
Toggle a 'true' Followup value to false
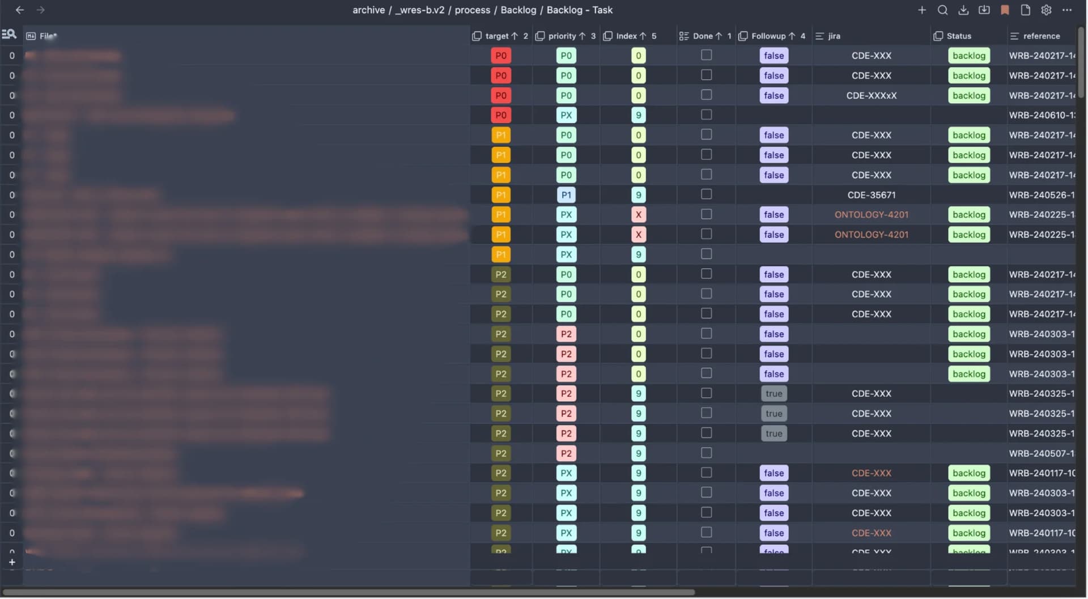(x=773, y=393)
